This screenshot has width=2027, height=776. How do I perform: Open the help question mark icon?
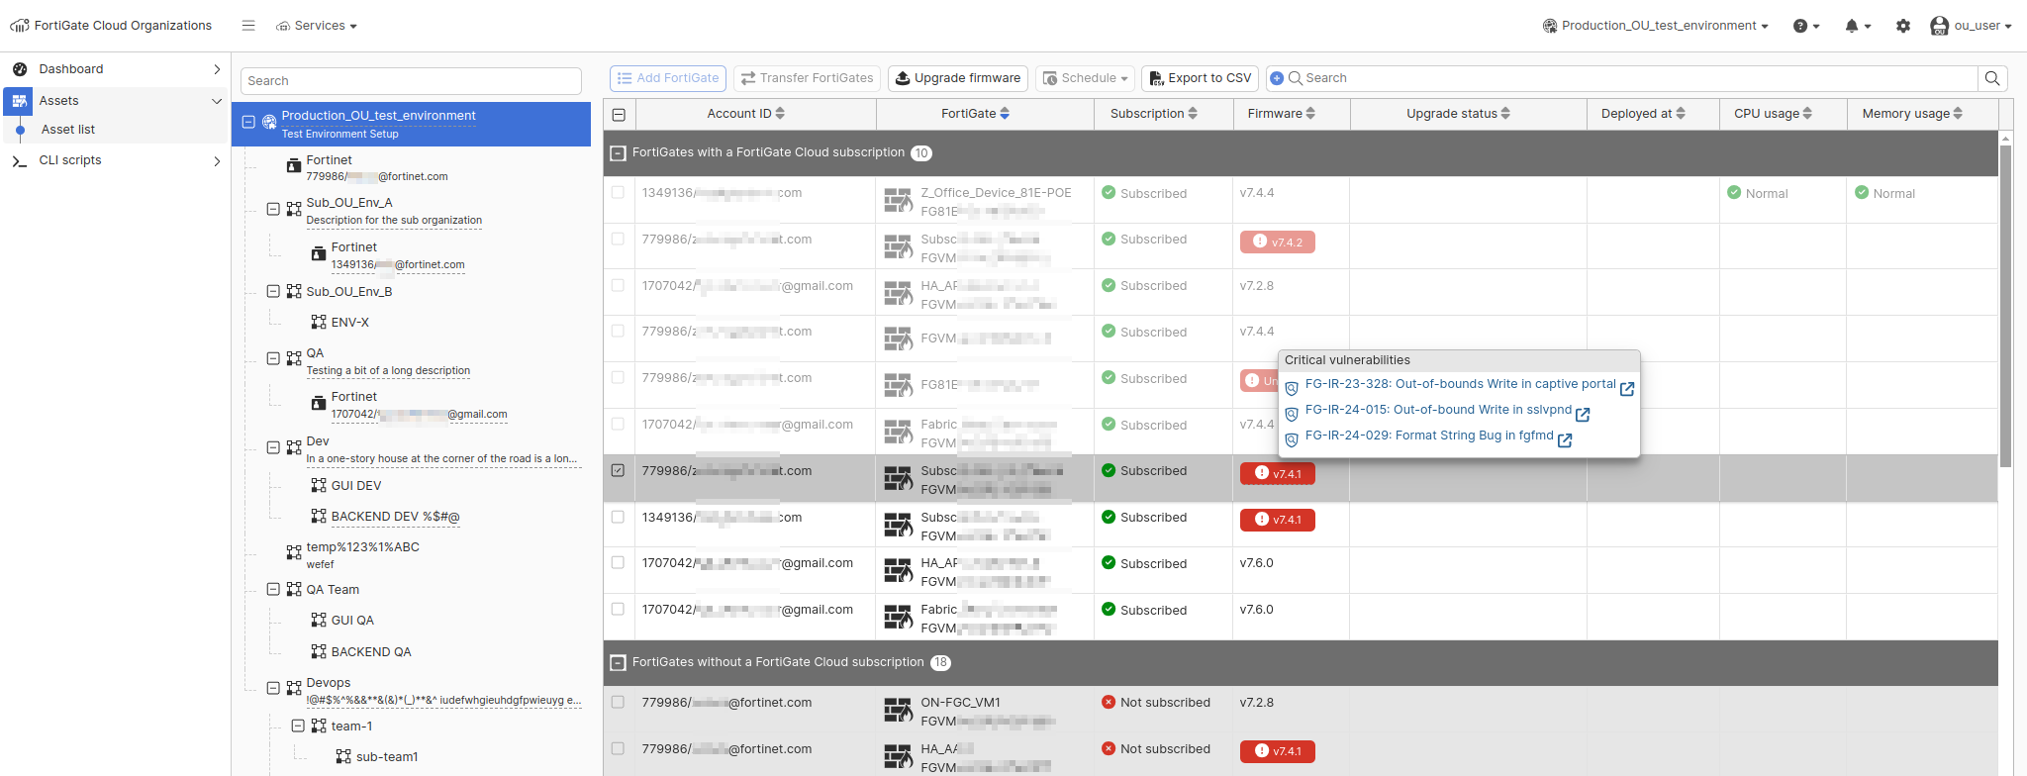(x=1800, y=26)
